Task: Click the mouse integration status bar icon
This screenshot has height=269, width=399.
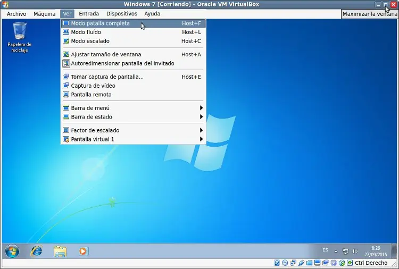Action: tap(342, 263)
